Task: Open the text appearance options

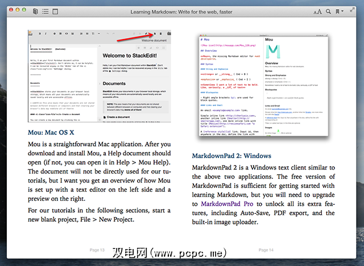Action: 317,11
